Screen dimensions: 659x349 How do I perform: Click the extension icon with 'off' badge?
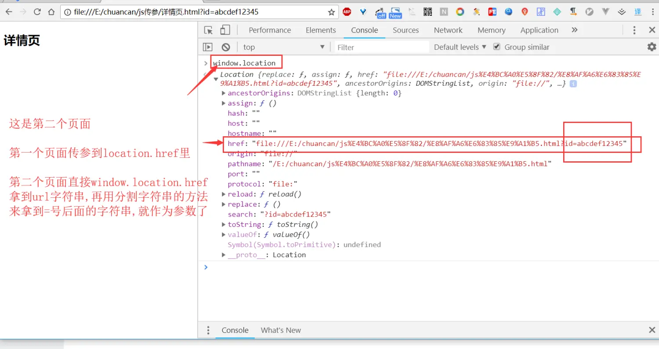(x=381, y=12)
